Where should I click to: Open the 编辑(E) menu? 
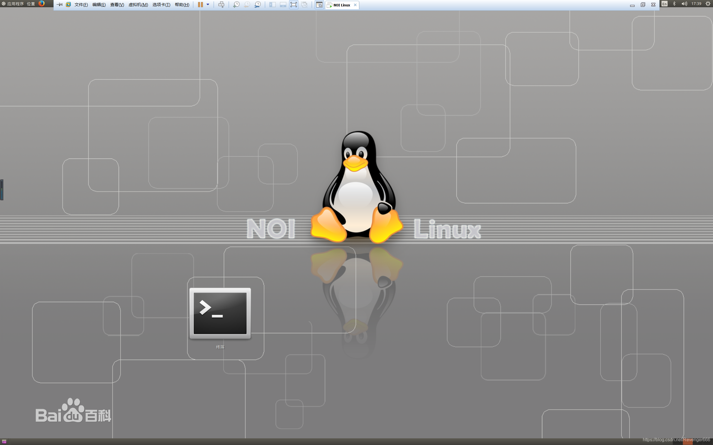coord(99,5)
